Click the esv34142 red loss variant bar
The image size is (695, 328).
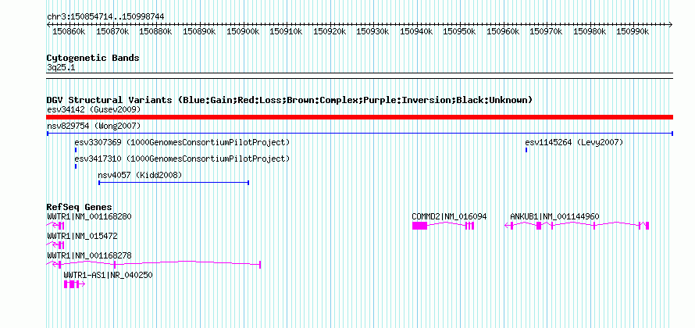359,117
